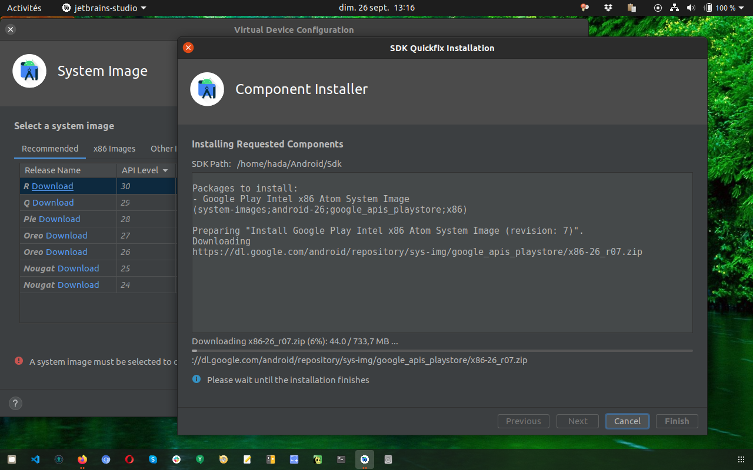
Task: Open the Activités overview
Action: tap(24, 8)
